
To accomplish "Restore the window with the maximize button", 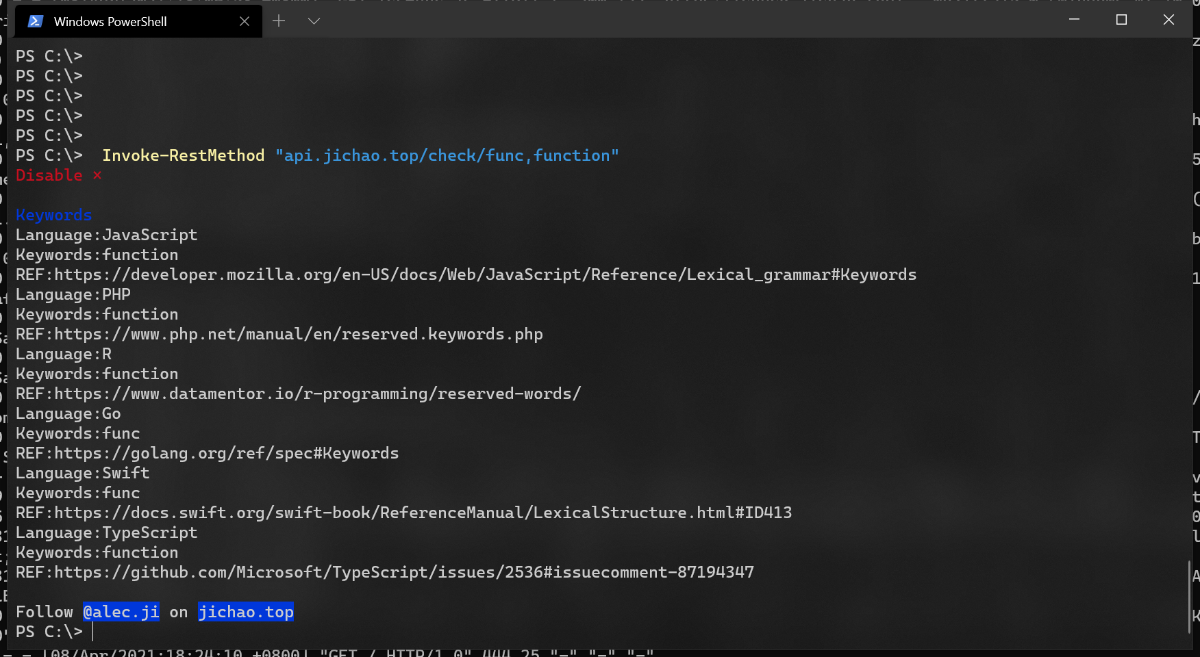I will pos(1121,21).
